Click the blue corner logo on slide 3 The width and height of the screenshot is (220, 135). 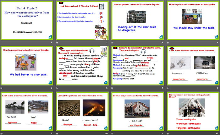[x=161, y=37]
